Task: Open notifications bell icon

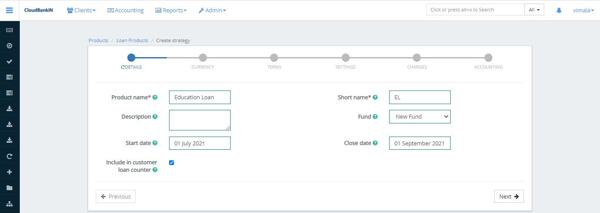Action: click(x=559, y=10)
